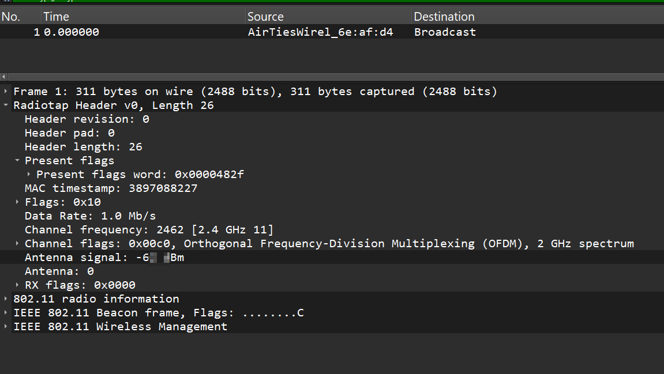Expand the RX flags: 0x0000 field
This screenshot has width=664, height=374.
(x=17, y=285)
